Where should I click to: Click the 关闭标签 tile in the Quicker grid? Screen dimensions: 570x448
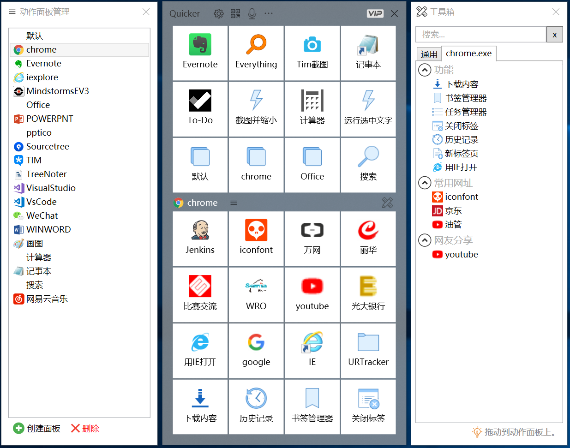[x=368, y=407]
